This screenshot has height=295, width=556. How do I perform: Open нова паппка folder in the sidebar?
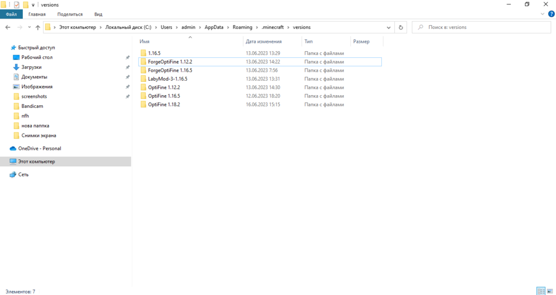click(x=35, y=126)
